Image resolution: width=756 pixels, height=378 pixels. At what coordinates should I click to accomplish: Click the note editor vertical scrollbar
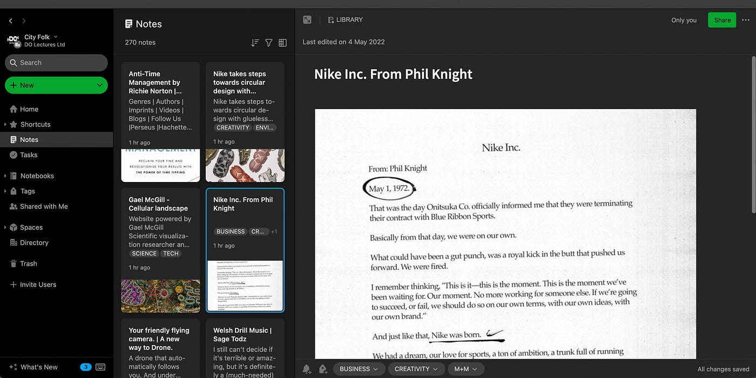point(753,135)
